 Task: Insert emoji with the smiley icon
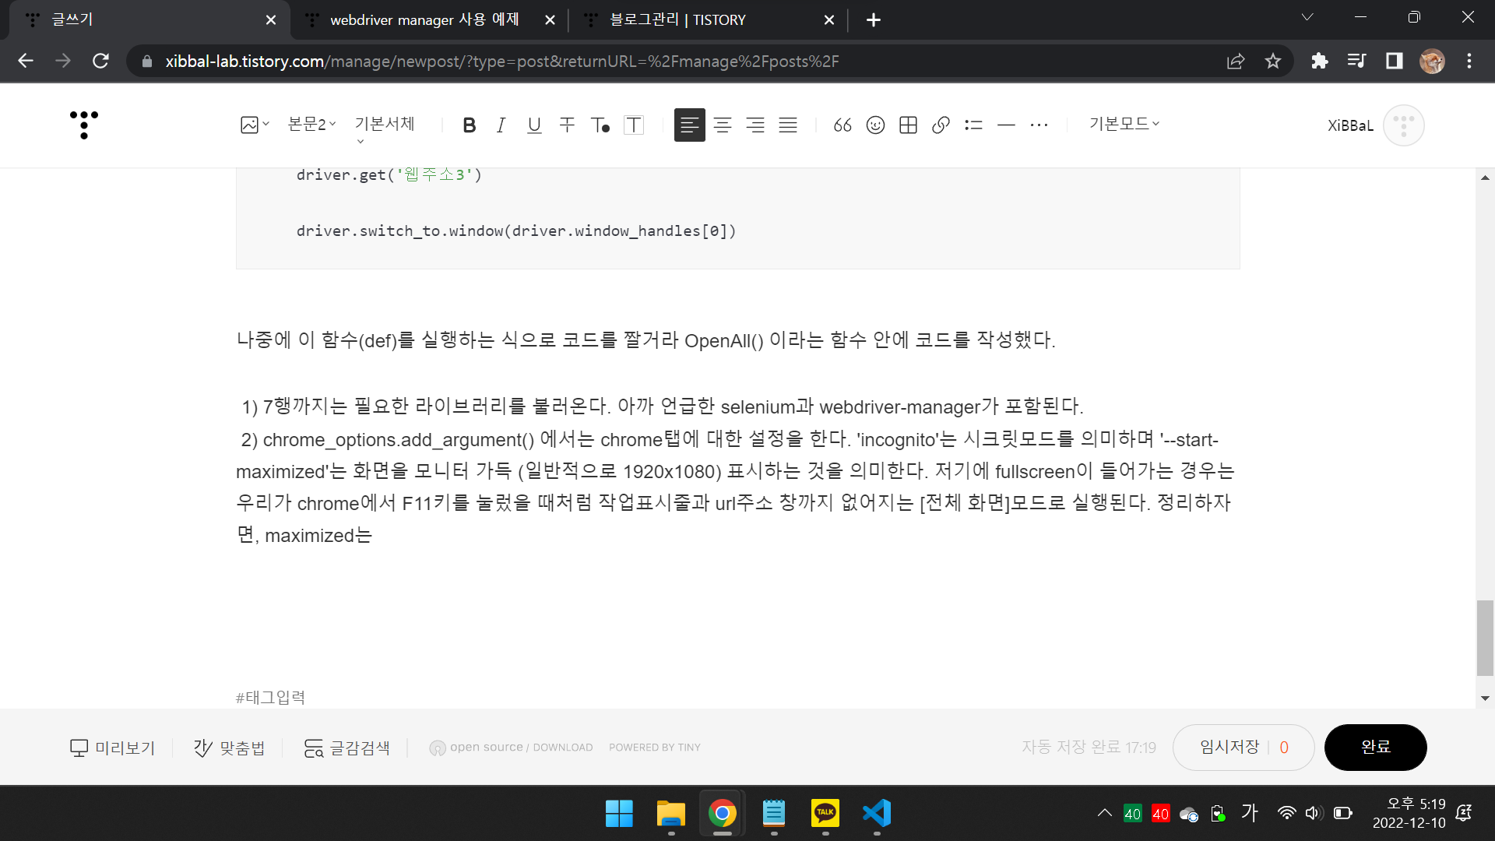pos(875,125)
